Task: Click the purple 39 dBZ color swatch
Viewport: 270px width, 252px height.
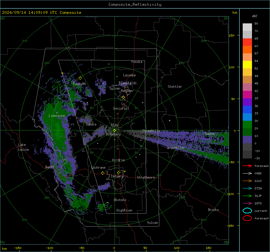Action: coord(247,102)
